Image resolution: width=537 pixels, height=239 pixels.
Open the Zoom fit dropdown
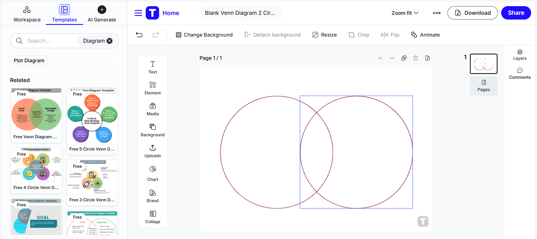click(x=405, y=13)
